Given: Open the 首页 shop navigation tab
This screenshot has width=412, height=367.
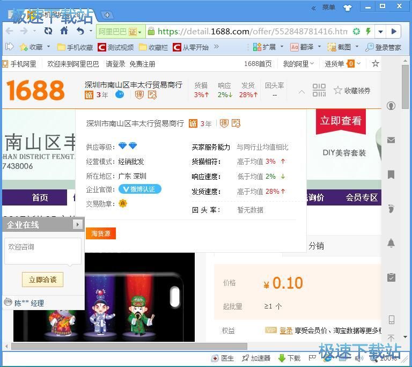Looking at the screenshot, I should [40, 197].
